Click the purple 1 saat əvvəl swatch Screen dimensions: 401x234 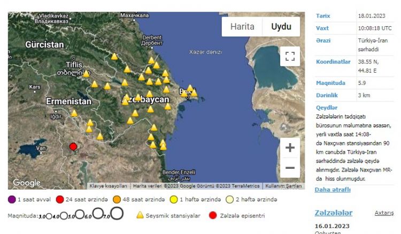click(x=12, y=200)
